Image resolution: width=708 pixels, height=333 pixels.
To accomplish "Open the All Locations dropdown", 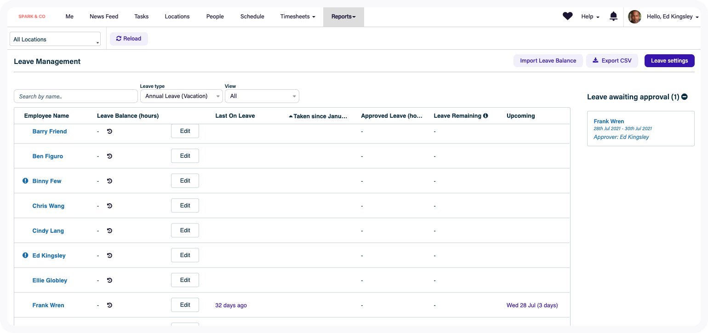I will (55, 39).
